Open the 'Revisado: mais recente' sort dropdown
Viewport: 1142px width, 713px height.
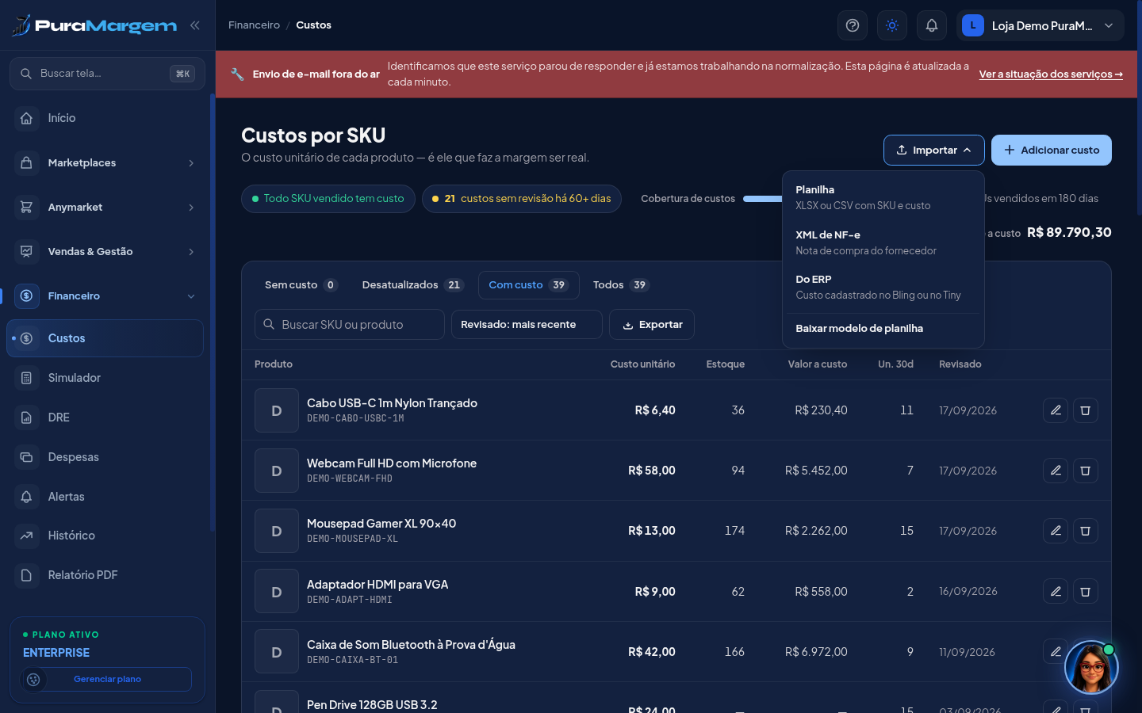(x=527, y=325)
